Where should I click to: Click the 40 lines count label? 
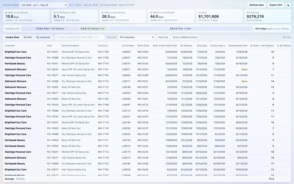[286, 37]
